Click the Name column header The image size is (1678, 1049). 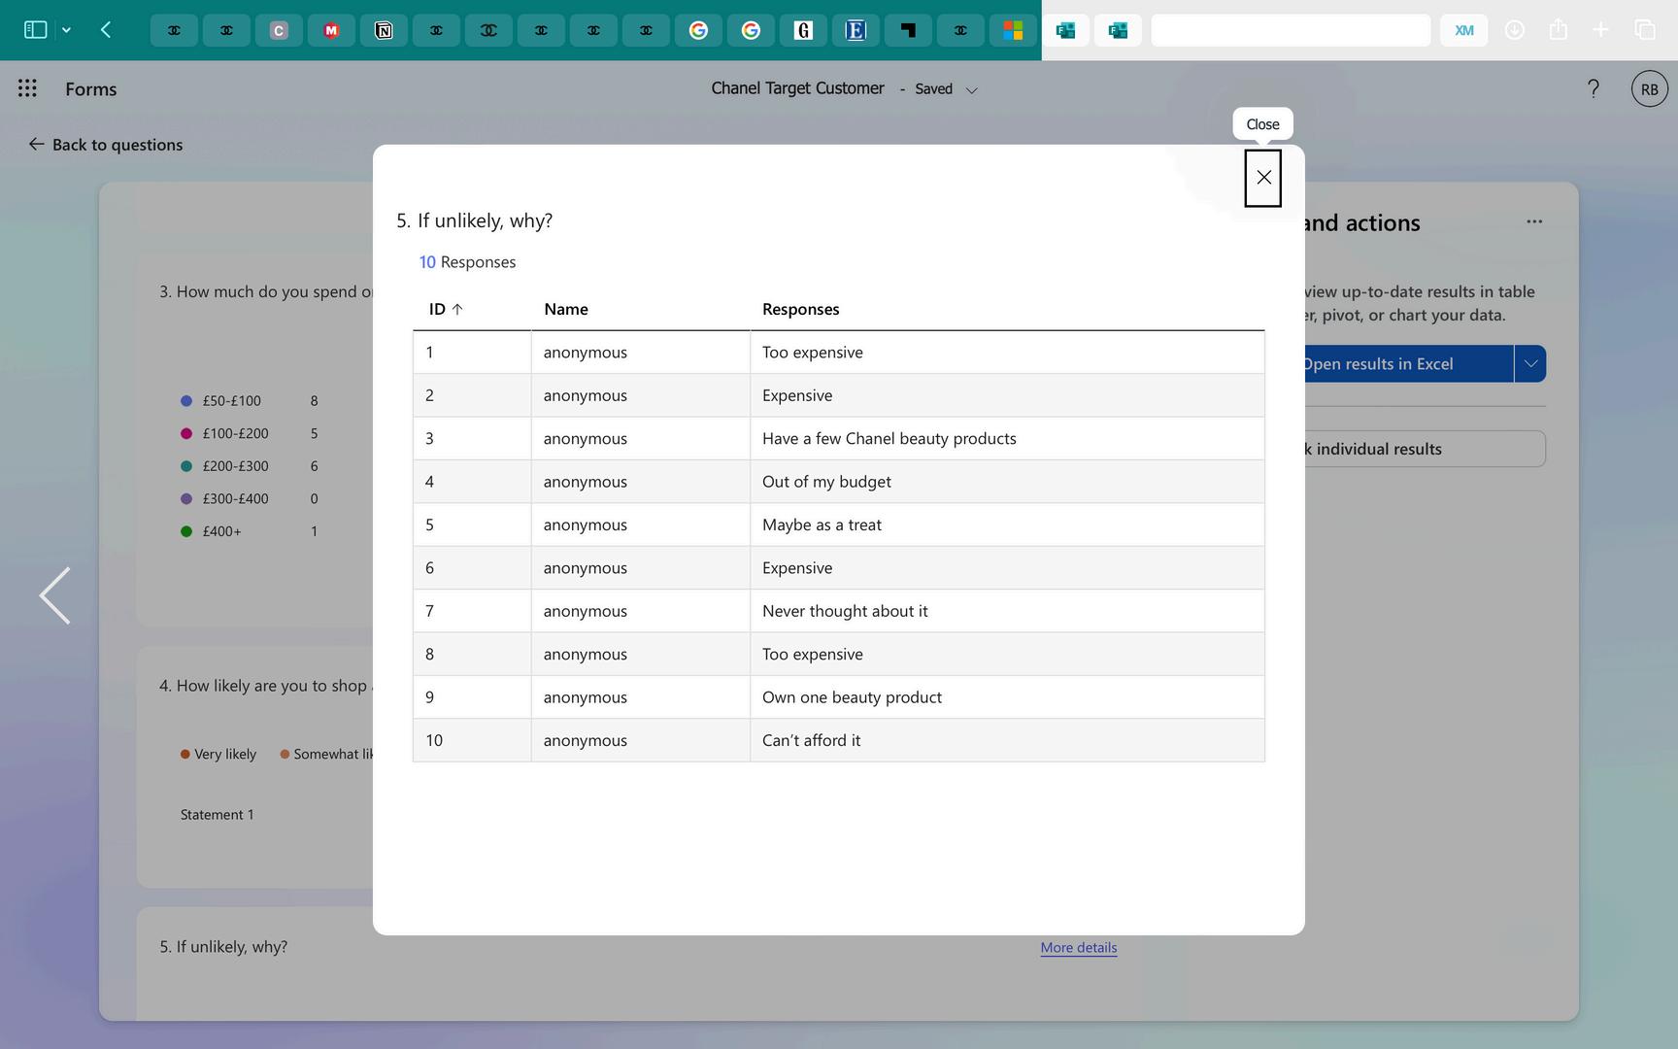pos(566,309)
